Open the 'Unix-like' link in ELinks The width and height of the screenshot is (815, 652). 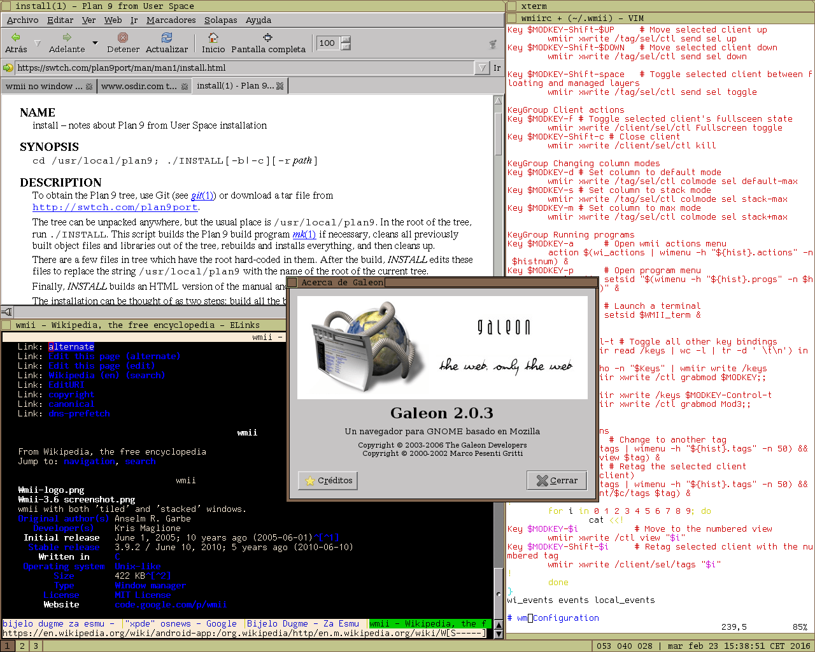pos(138,567)
